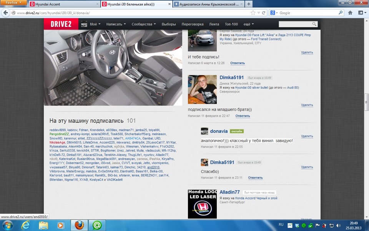Launch media player from the taskbar
This screenshot has height=231, width=369.
(x=60, y=225)
